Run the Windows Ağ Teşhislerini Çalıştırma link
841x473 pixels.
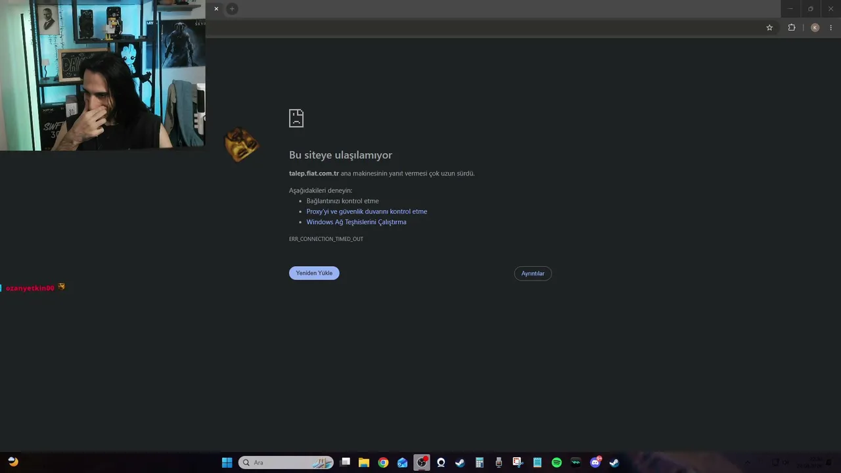click(x=356, y=222)
